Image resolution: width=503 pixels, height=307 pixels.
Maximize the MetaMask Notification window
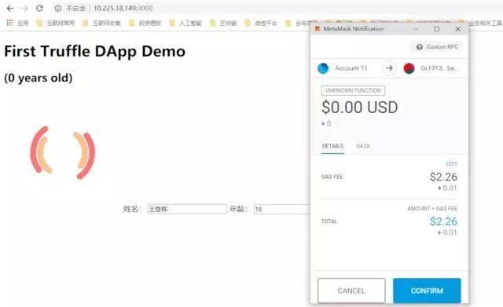coord(437,29)
